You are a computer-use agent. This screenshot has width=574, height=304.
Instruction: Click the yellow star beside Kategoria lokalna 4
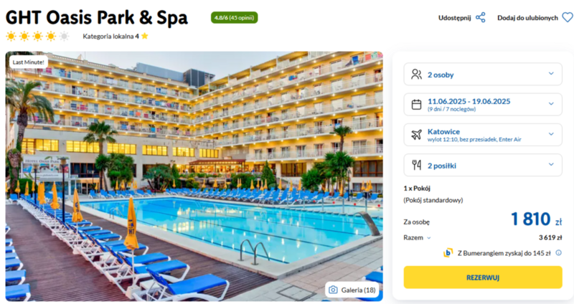(x=145, y=36)
